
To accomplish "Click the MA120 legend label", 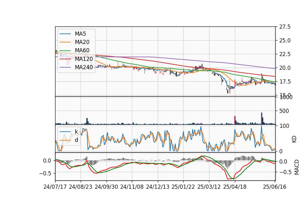I will [x=84, y=59].
